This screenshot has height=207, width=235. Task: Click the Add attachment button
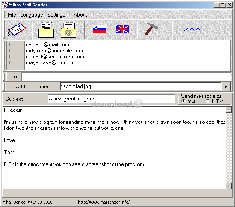pyautogui.click(x=33, y=87)
